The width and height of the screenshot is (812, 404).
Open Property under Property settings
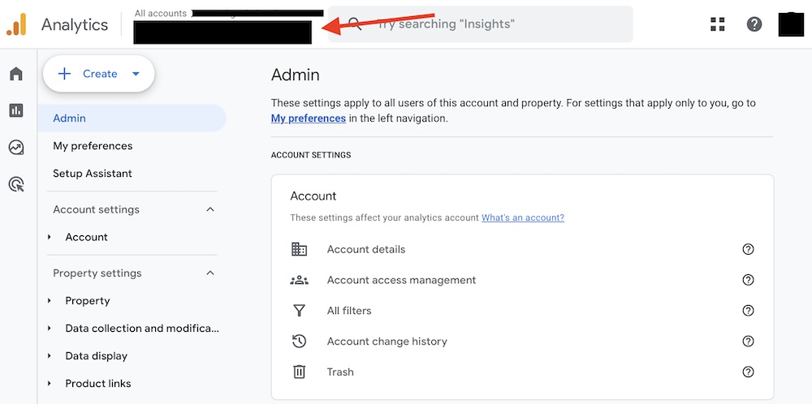pyautogui.click(x=88, y=300)
